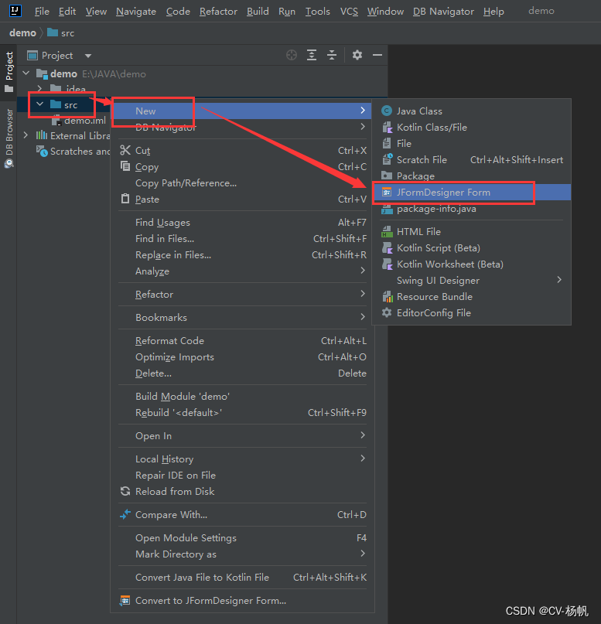
Task: Open the DB Navigator menu bar item
Action: coord(443,11)
